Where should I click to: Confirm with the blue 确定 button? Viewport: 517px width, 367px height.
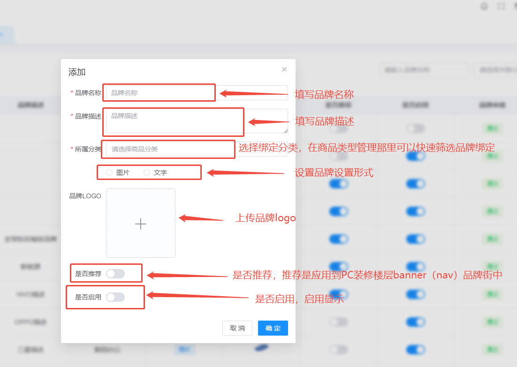(x=273, y=328)
